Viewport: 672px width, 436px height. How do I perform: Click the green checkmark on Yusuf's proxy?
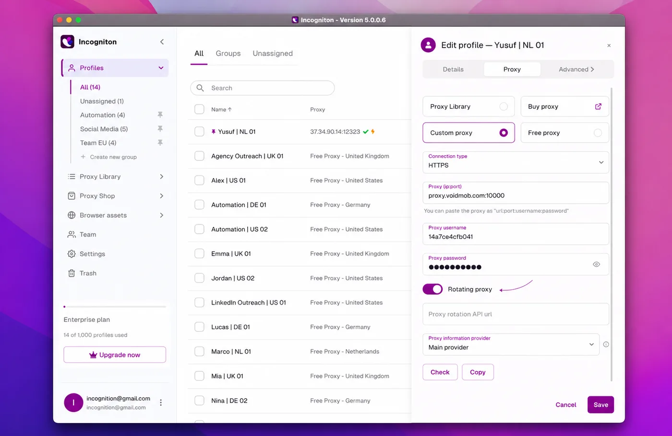point(366,132)
